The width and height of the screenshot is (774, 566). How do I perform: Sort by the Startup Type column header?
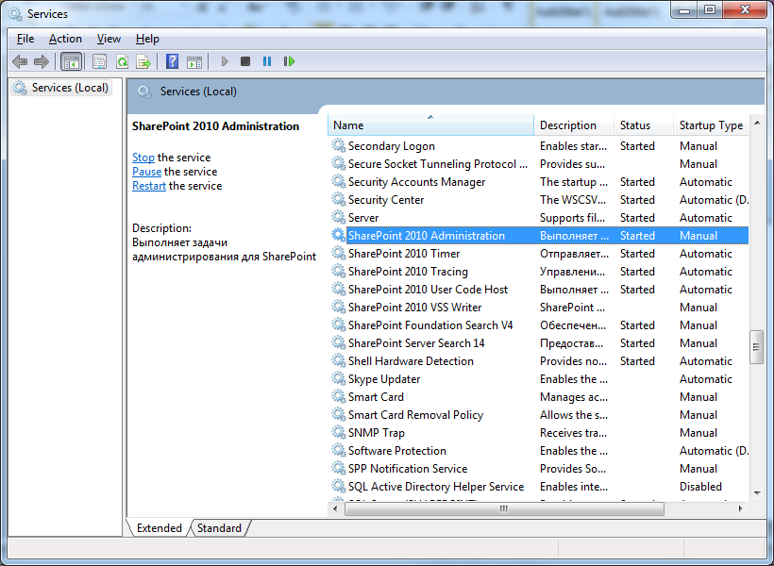tap(711, 125)
